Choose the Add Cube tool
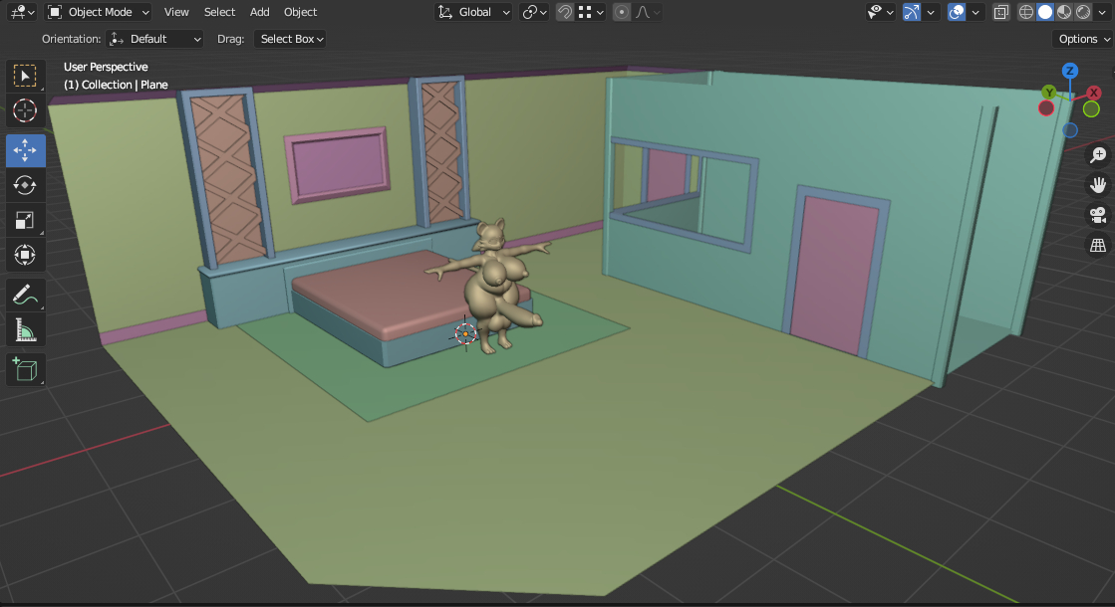Screen dimensions: 1115x607 25,369
